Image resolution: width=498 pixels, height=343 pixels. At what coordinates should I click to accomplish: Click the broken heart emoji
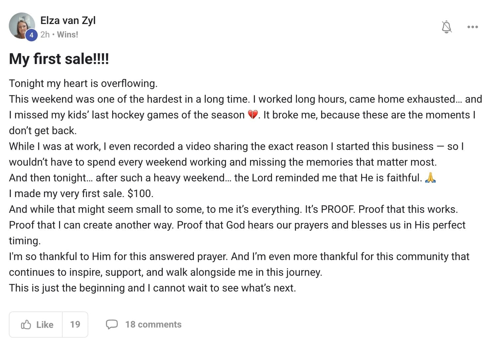(253, 115)
